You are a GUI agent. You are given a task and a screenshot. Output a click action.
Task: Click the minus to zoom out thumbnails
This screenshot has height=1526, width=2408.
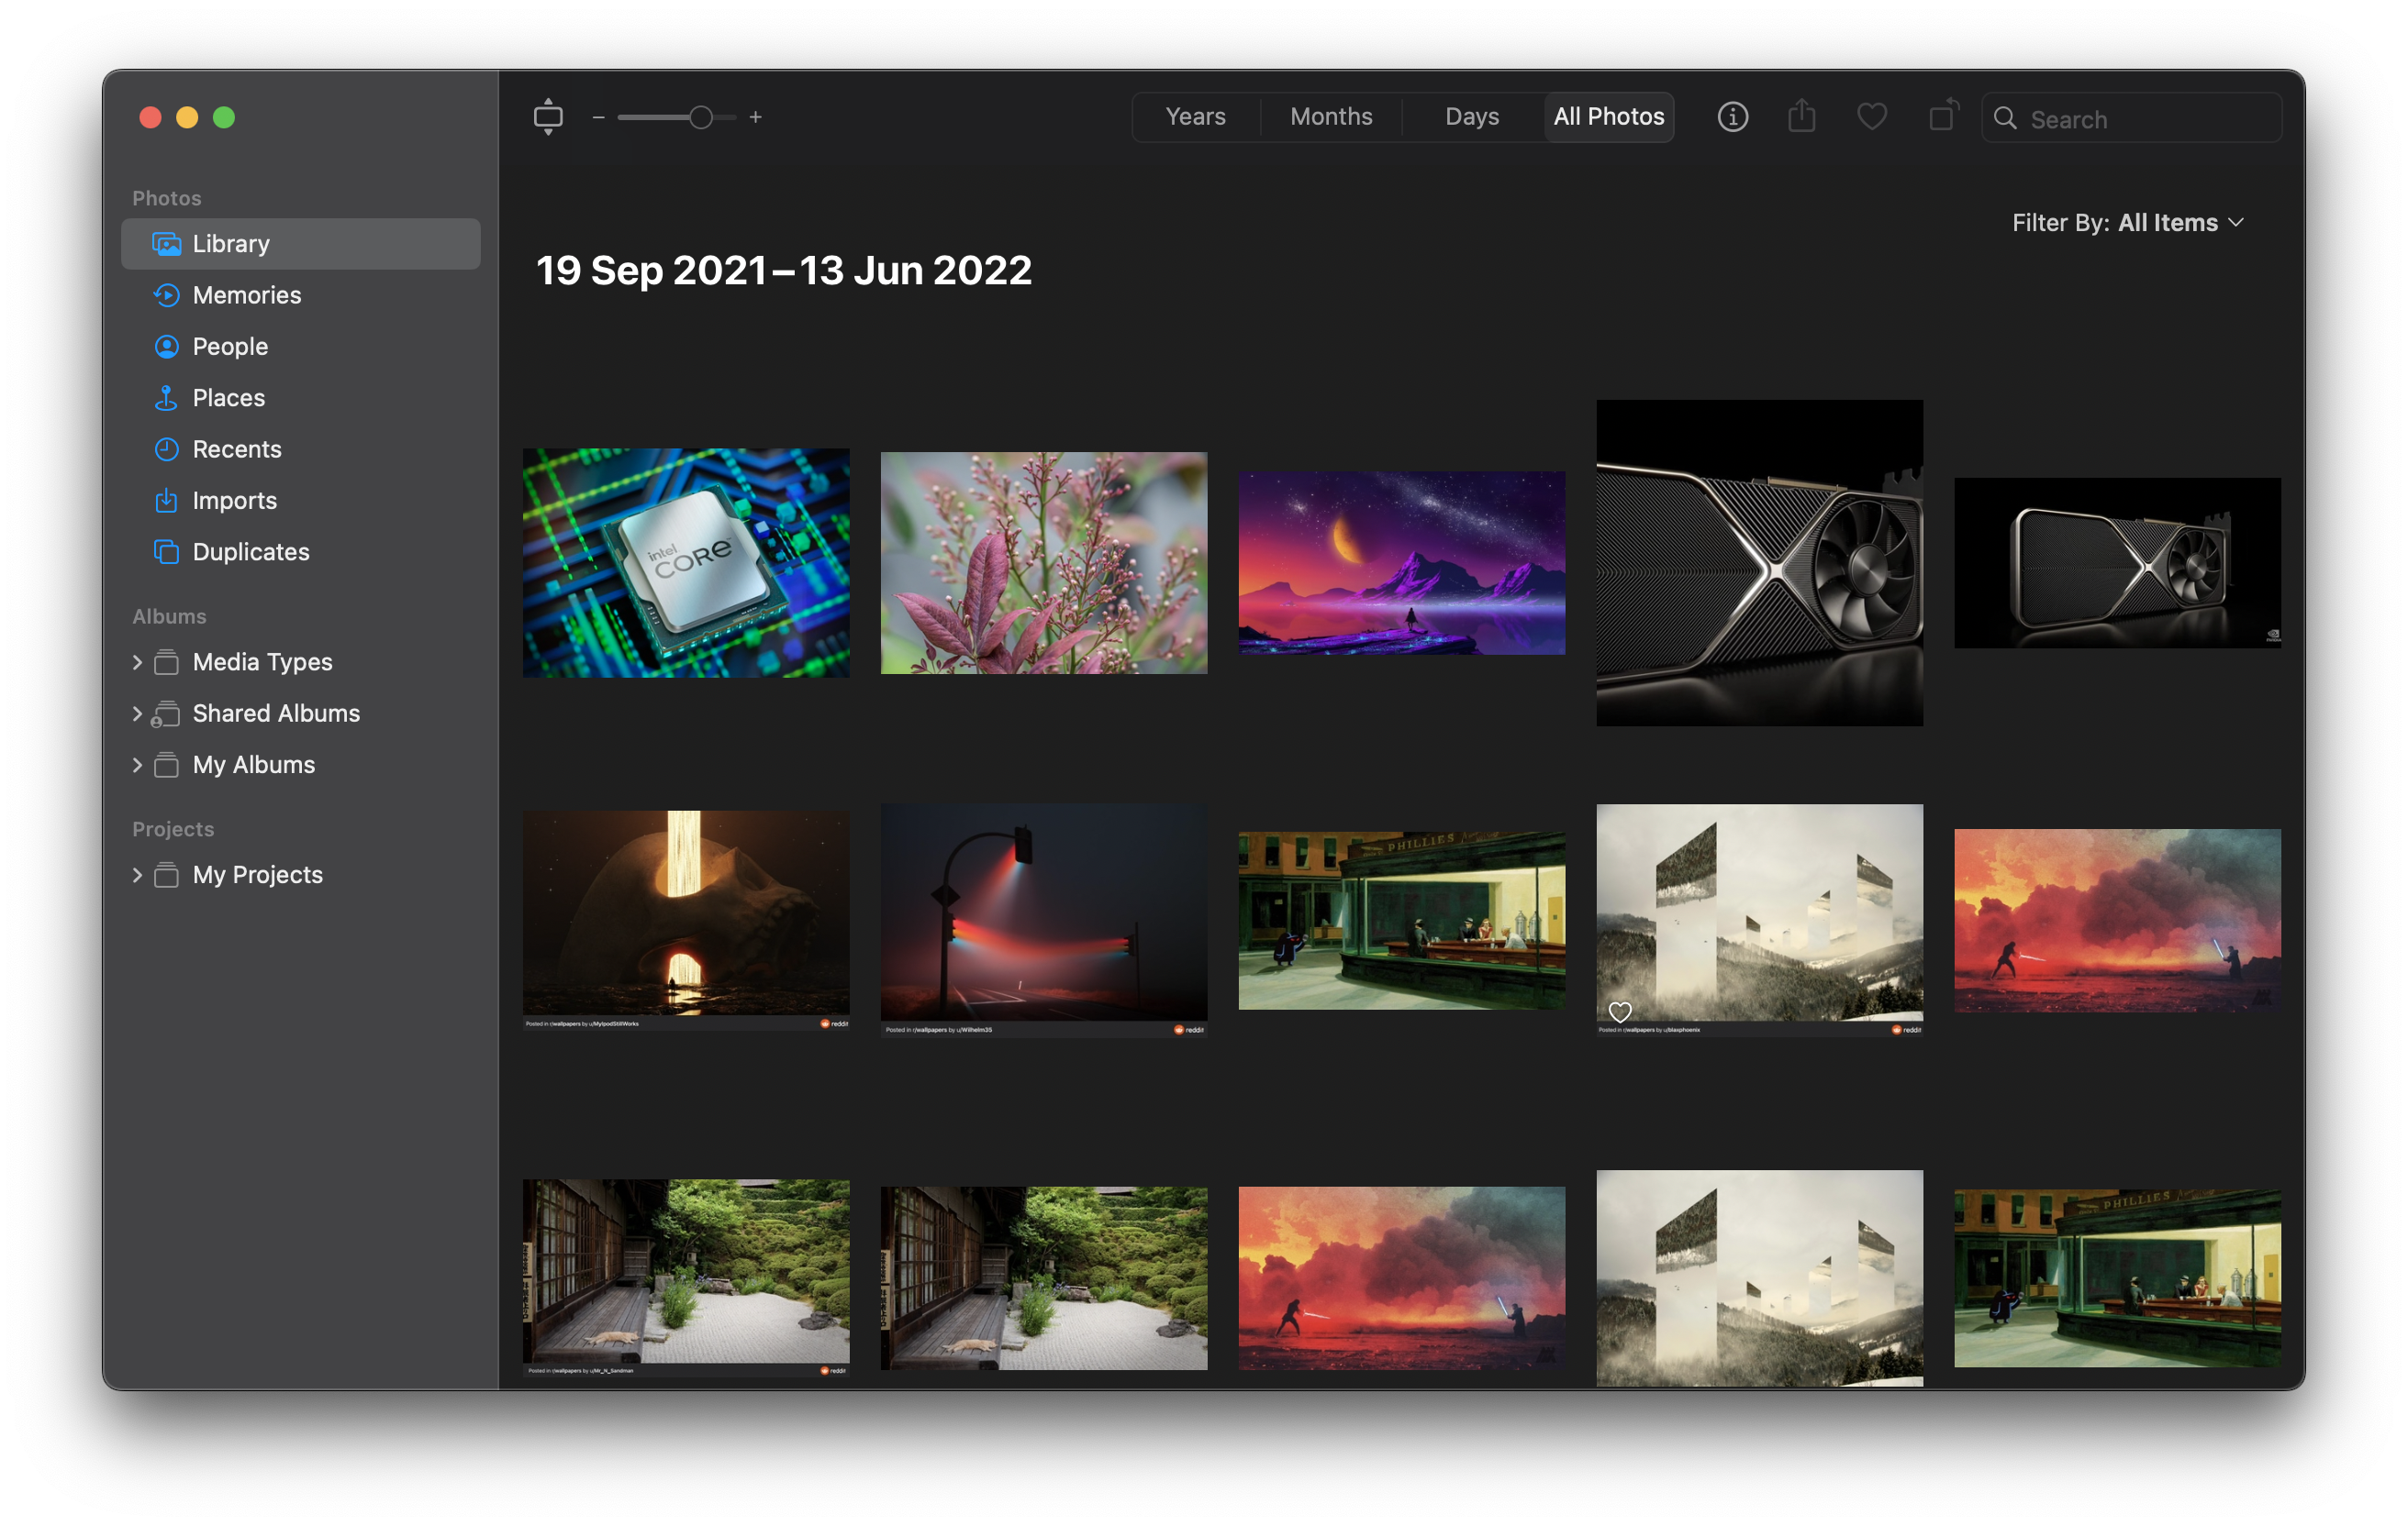tap(598, 116)
